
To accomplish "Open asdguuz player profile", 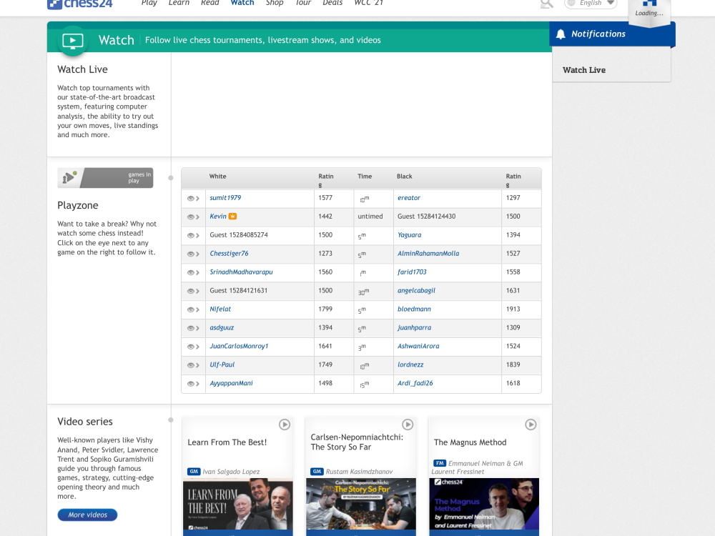I will [x=222, y=328].
